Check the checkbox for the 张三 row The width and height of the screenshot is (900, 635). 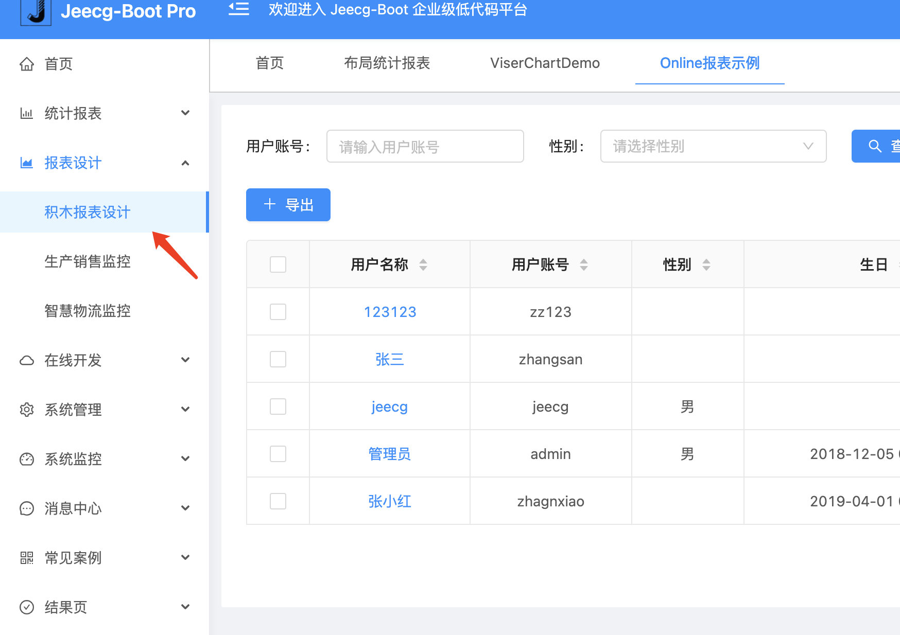point(278,359)
